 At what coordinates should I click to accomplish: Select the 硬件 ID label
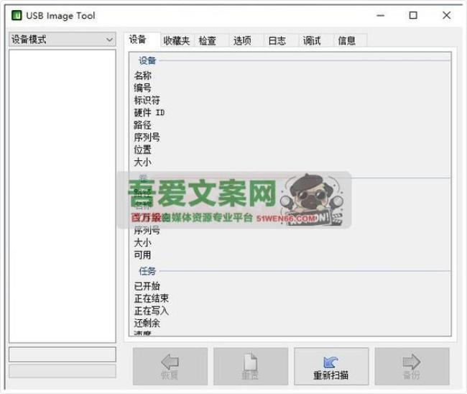click(149, 113)
